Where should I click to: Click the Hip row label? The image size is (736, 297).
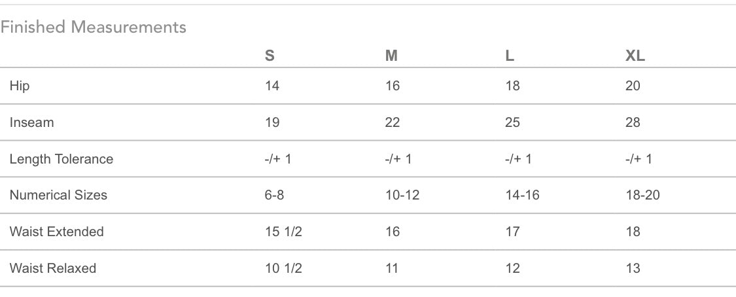click(x=20, y=86)
